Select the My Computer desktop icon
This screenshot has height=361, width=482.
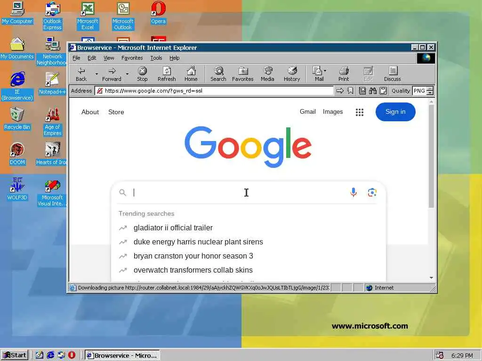[17, 12]
